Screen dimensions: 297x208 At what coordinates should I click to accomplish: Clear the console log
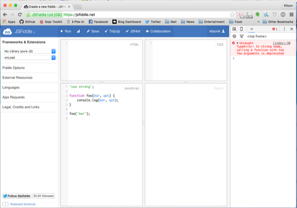point(234,36)
